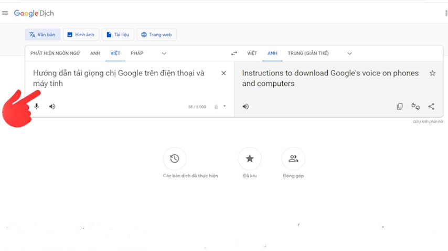Click into the Vietnamese source text box

[x=119, y=78]
